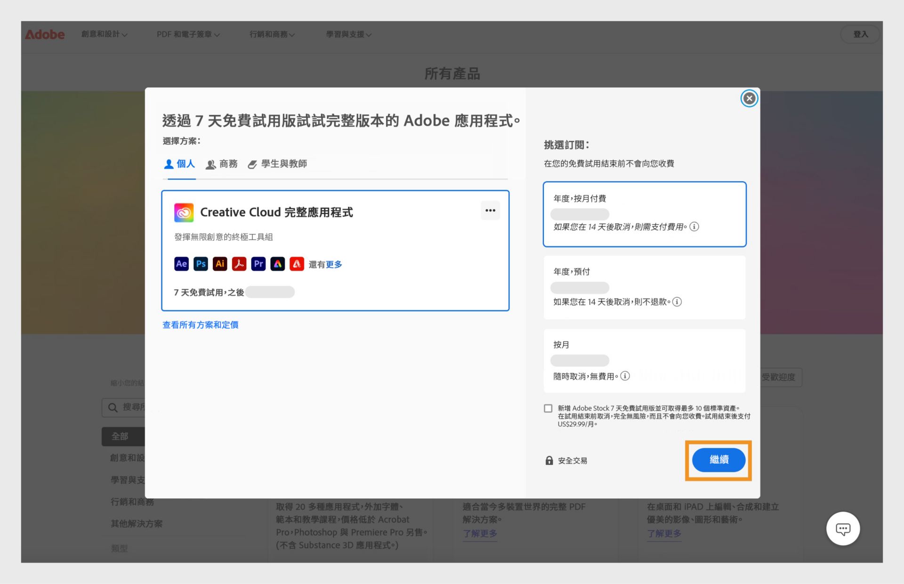The image size is (904, 584).
Task: Click the 7 天免費試用,之後 text
Action: pos(209,292)
